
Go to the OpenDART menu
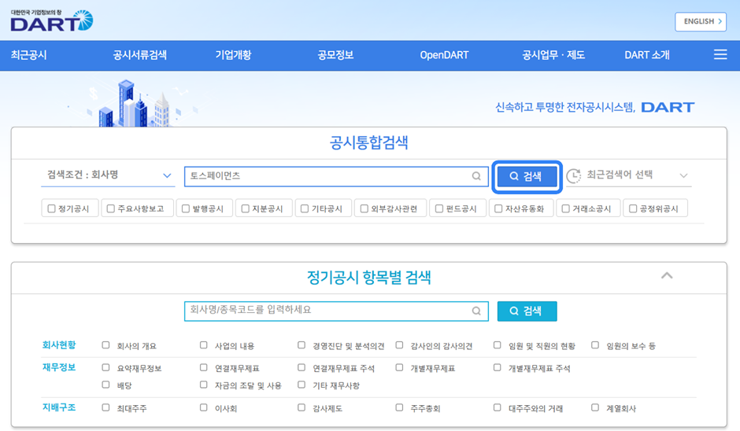point(444,55)
